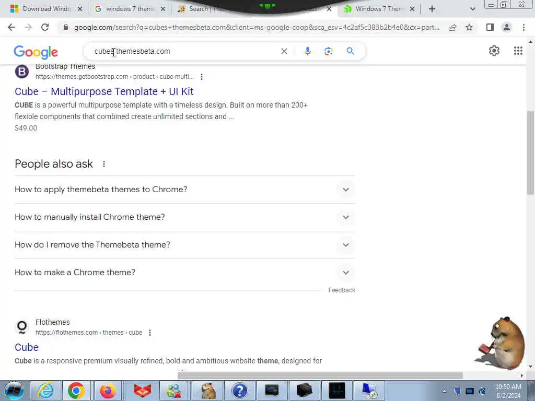The height and width of the screenshot is (401, 535).
Task: Launch Firefox from taskbar
Action: [108, 391]
